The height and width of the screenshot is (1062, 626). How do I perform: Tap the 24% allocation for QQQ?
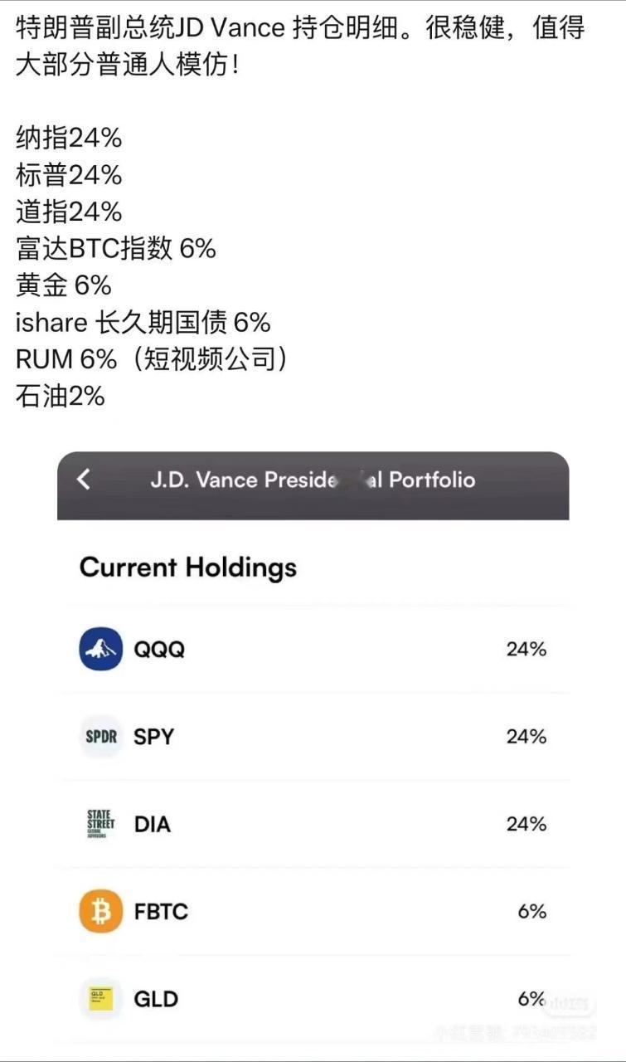(x=527, y=650)
